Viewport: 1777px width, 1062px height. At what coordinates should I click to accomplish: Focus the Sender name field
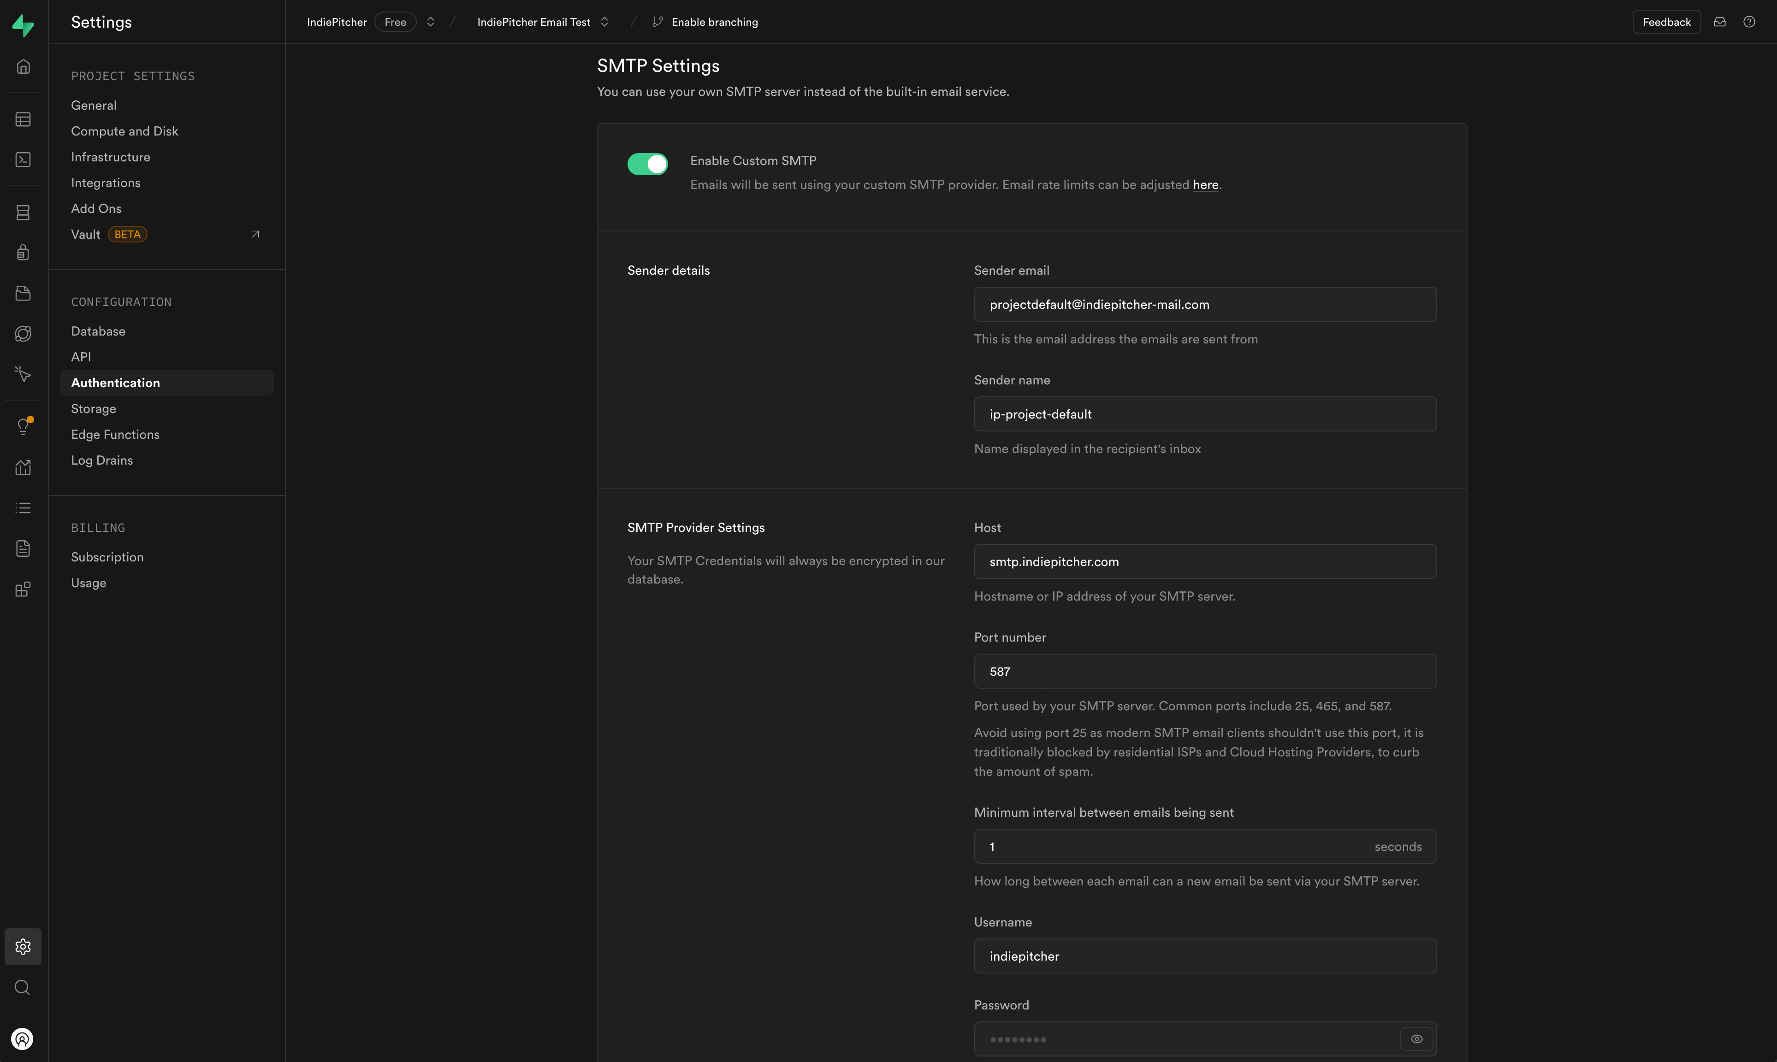1205,414
